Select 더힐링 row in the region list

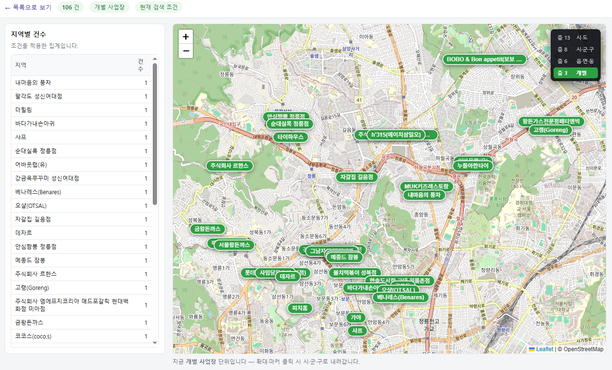pos(82,110)
